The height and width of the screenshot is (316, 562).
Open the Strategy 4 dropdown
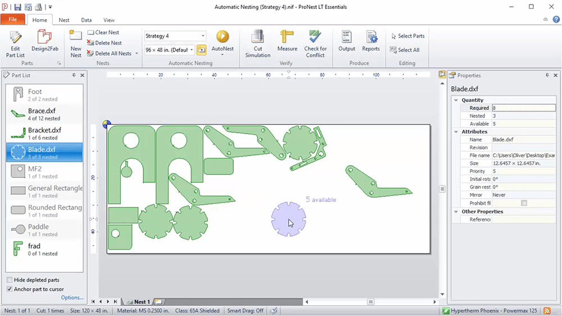coord(202,36)
